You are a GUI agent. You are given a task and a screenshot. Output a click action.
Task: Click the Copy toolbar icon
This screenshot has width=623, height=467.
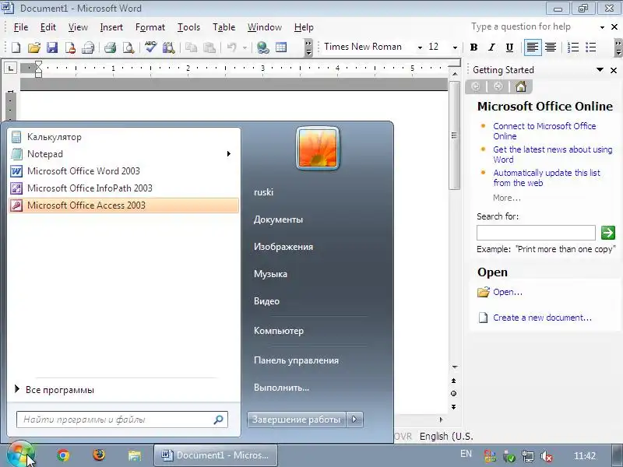(191, 47)
